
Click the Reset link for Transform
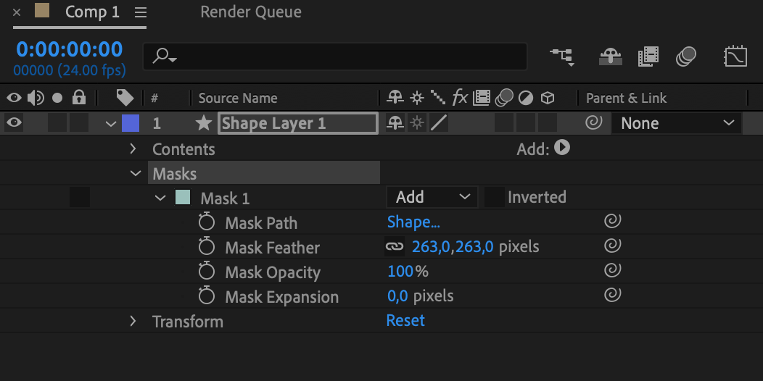click(405, 321)
